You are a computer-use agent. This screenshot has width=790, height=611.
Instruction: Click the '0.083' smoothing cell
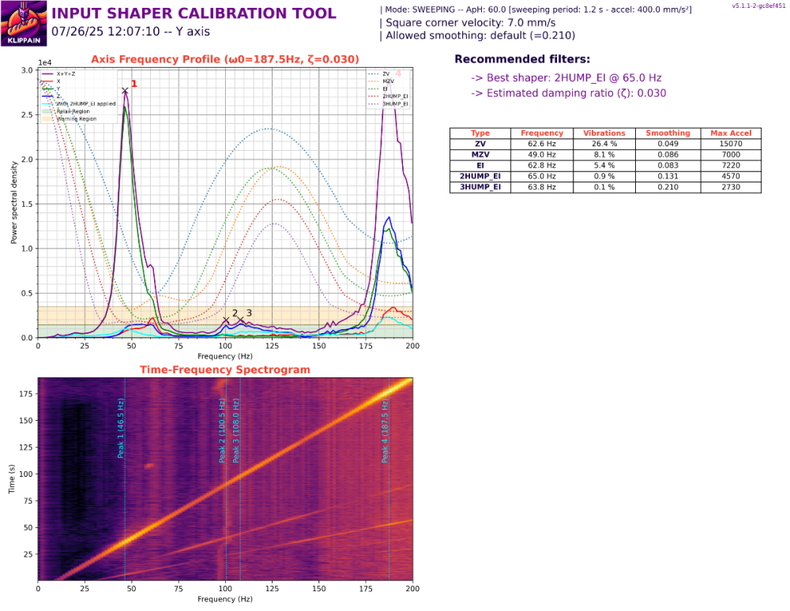668,165
